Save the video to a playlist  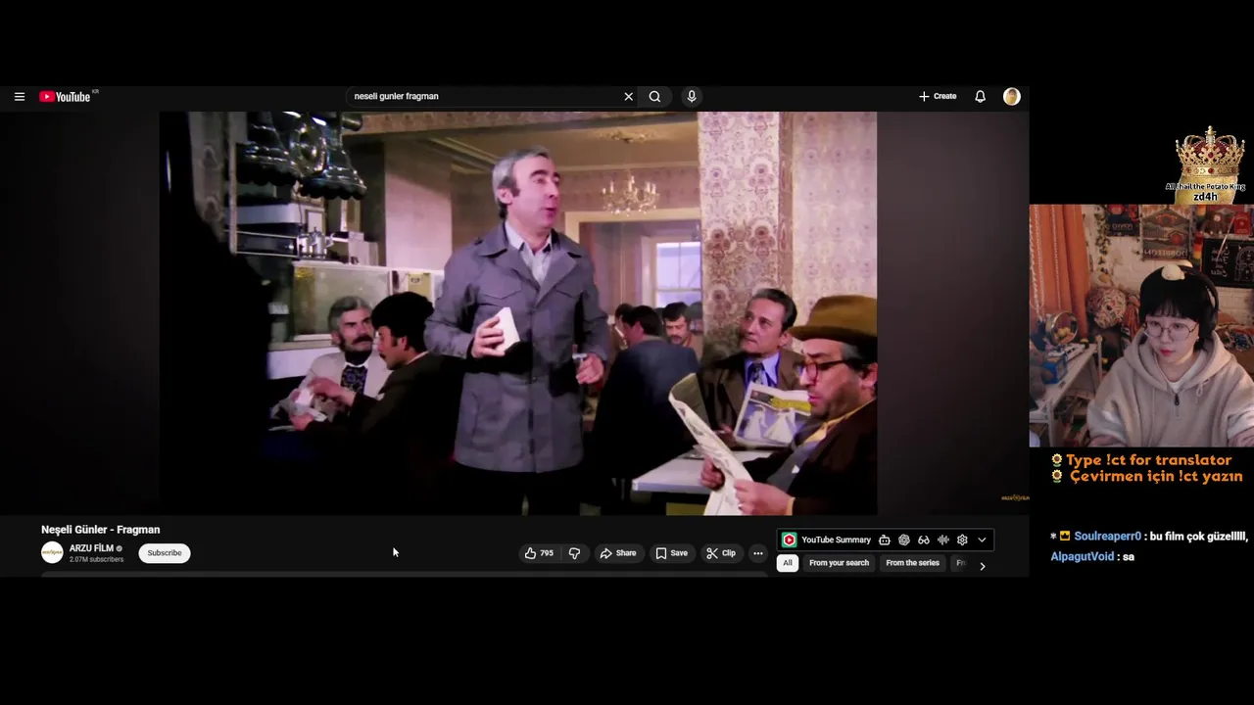coord(671,553)
